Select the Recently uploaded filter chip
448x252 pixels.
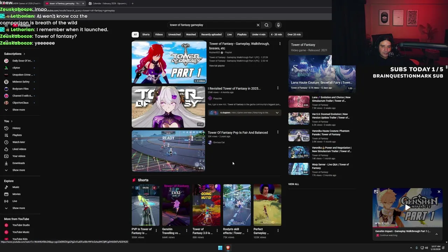[x=211, y=34]
